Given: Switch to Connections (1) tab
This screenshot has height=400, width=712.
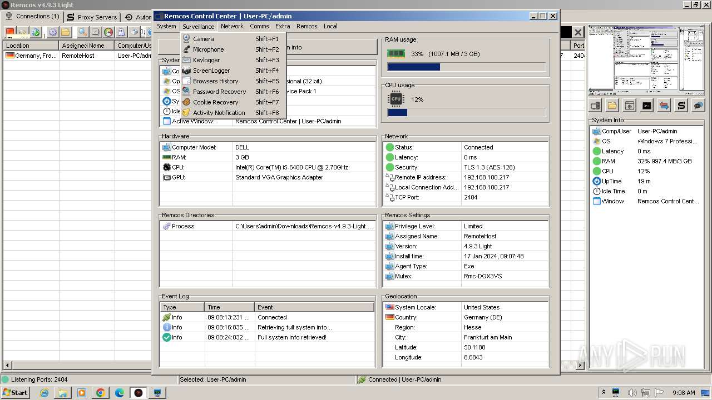Looking at the screenshot, I should 32,17.
